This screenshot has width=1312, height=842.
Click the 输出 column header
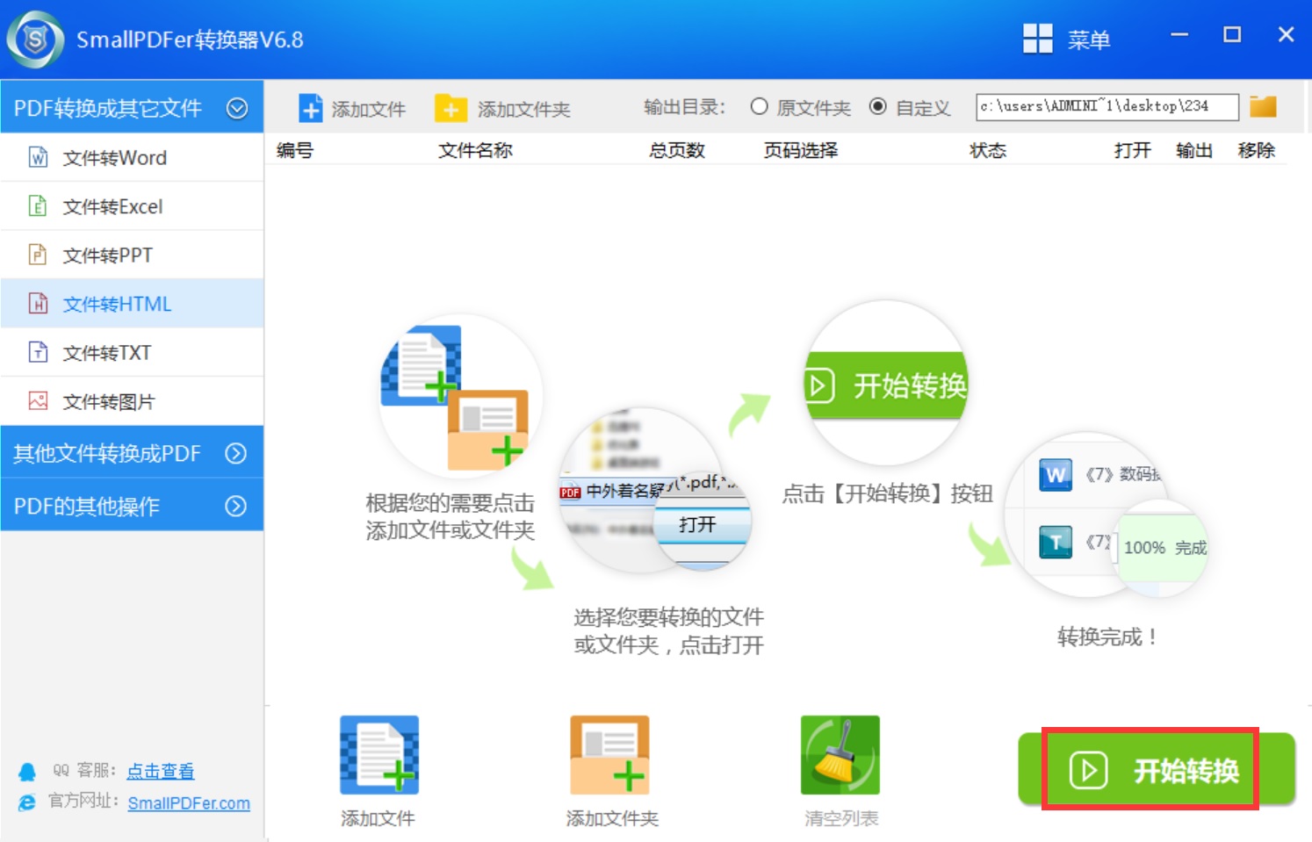(1194, 150)
